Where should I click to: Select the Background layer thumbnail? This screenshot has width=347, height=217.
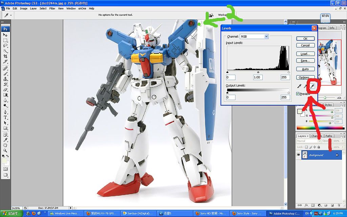(x=305, y=155)
